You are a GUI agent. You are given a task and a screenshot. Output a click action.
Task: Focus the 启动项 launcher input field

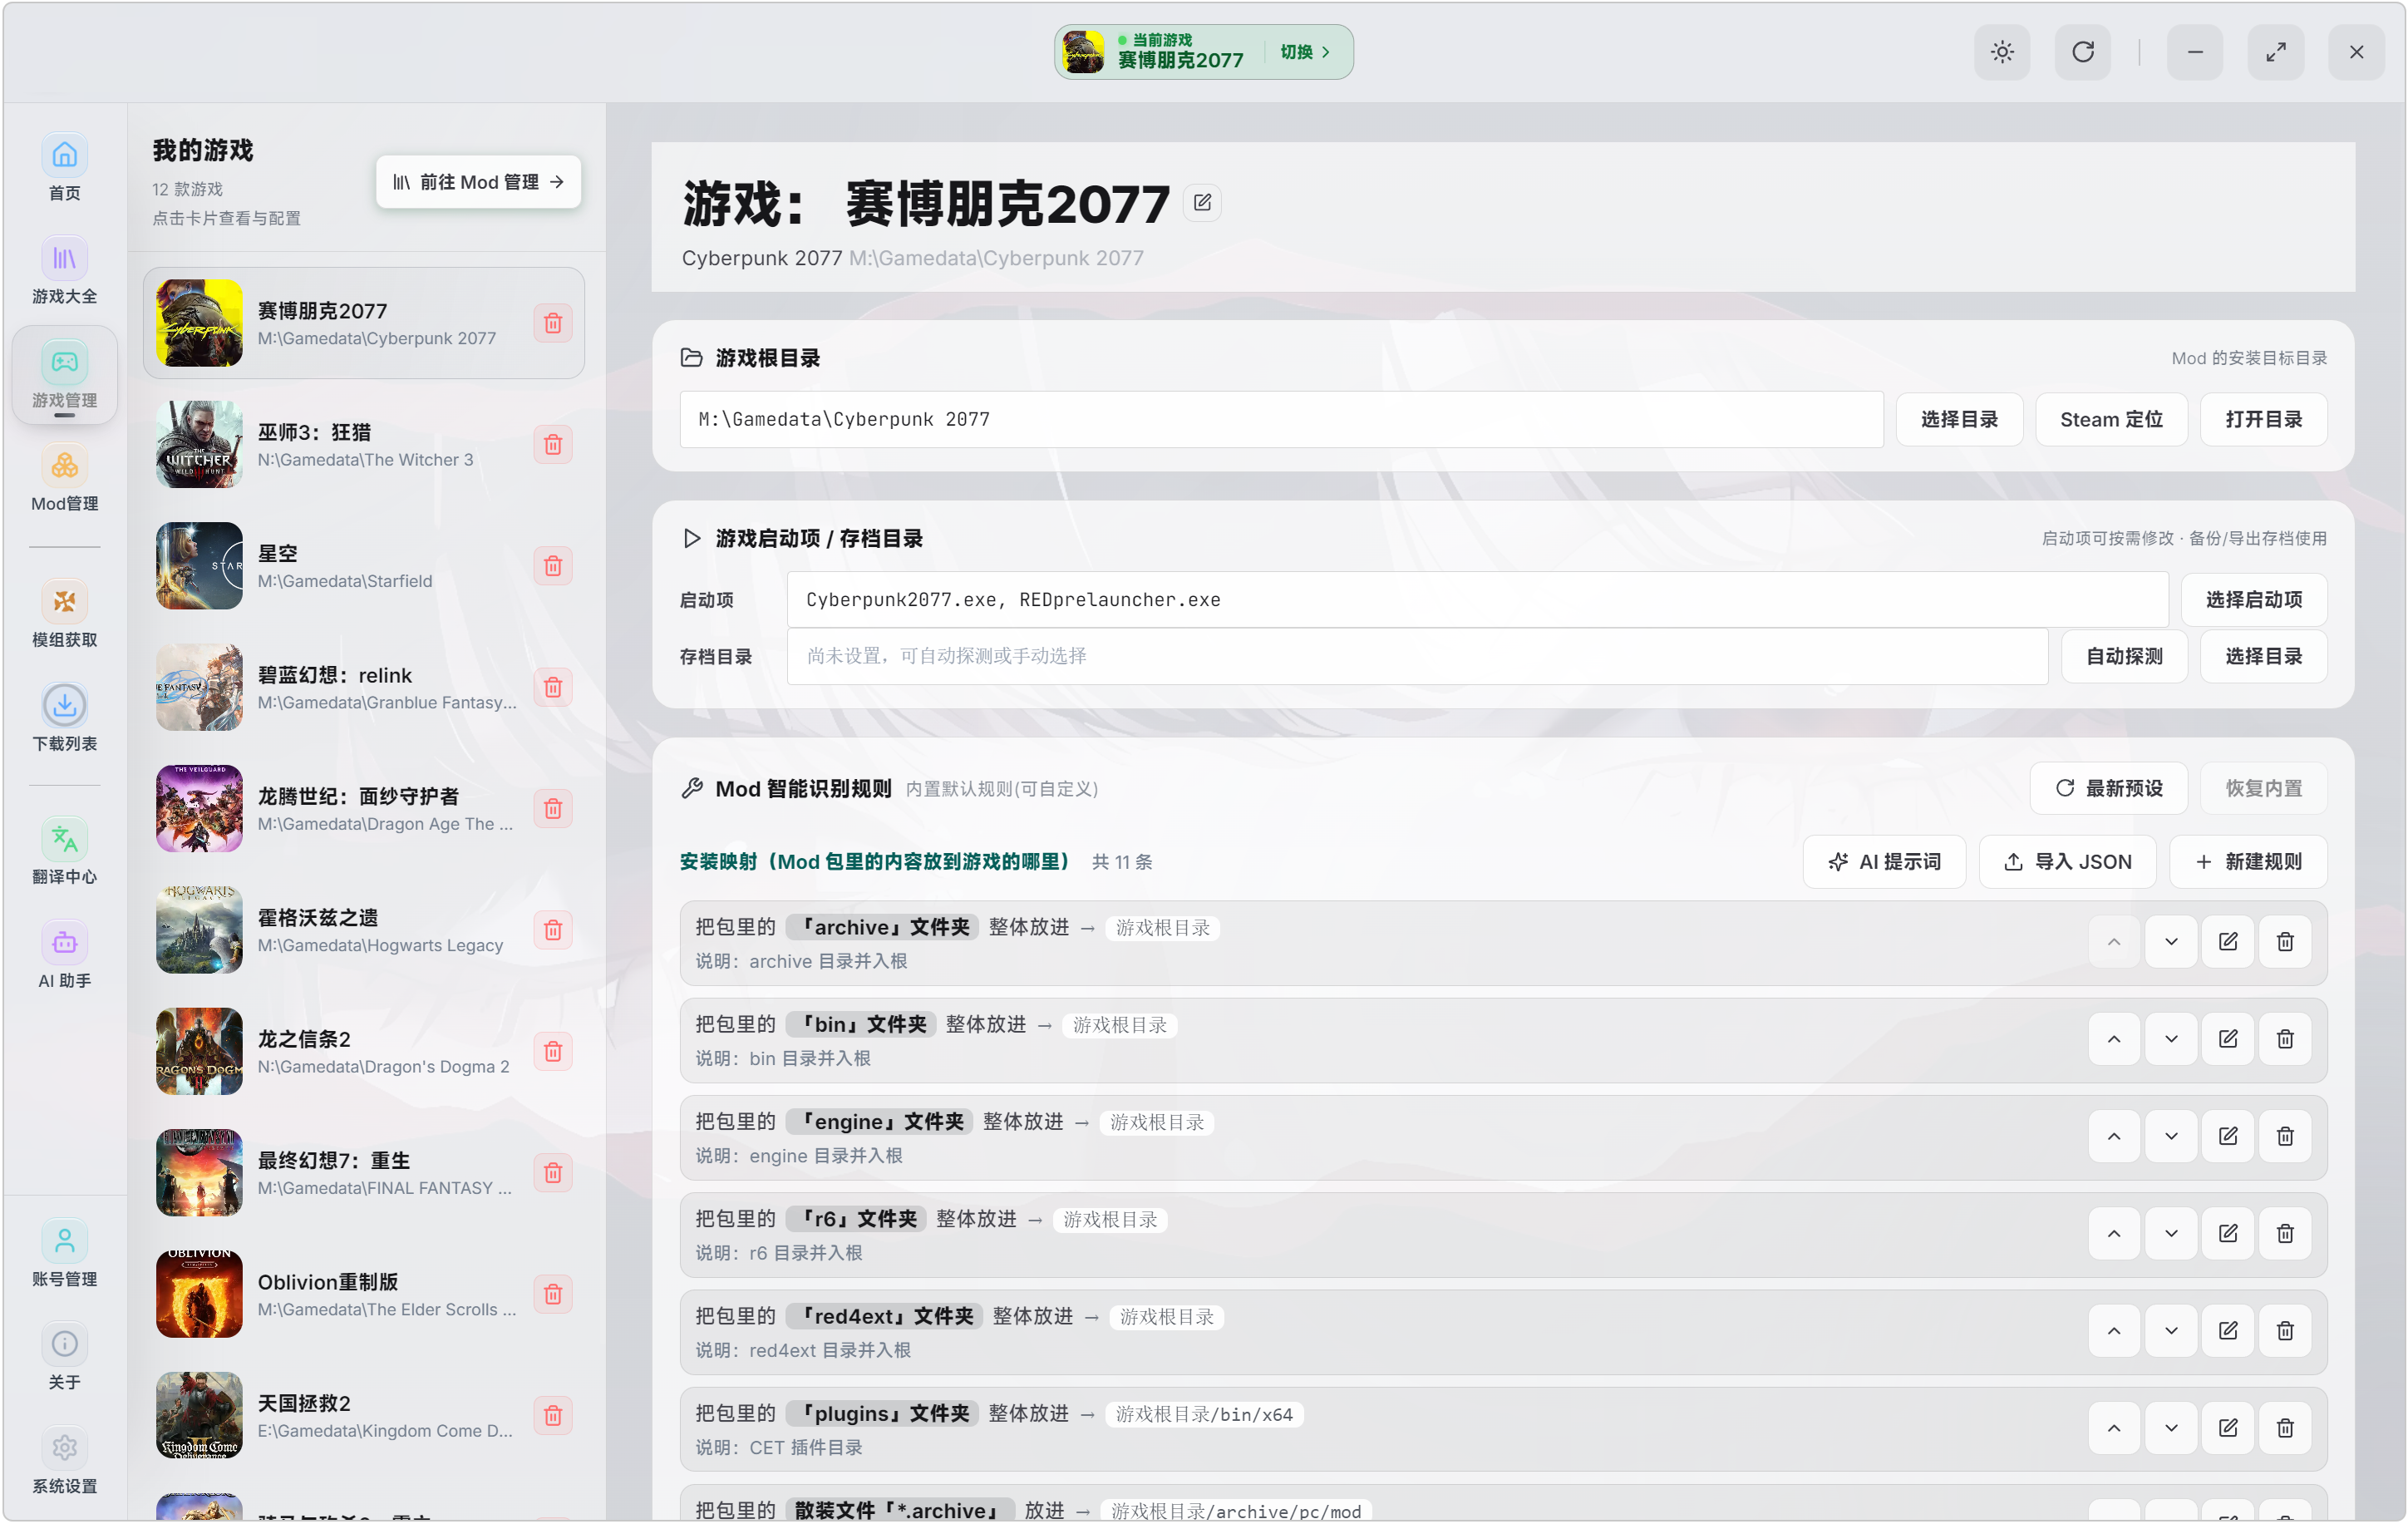[1478, 600]
